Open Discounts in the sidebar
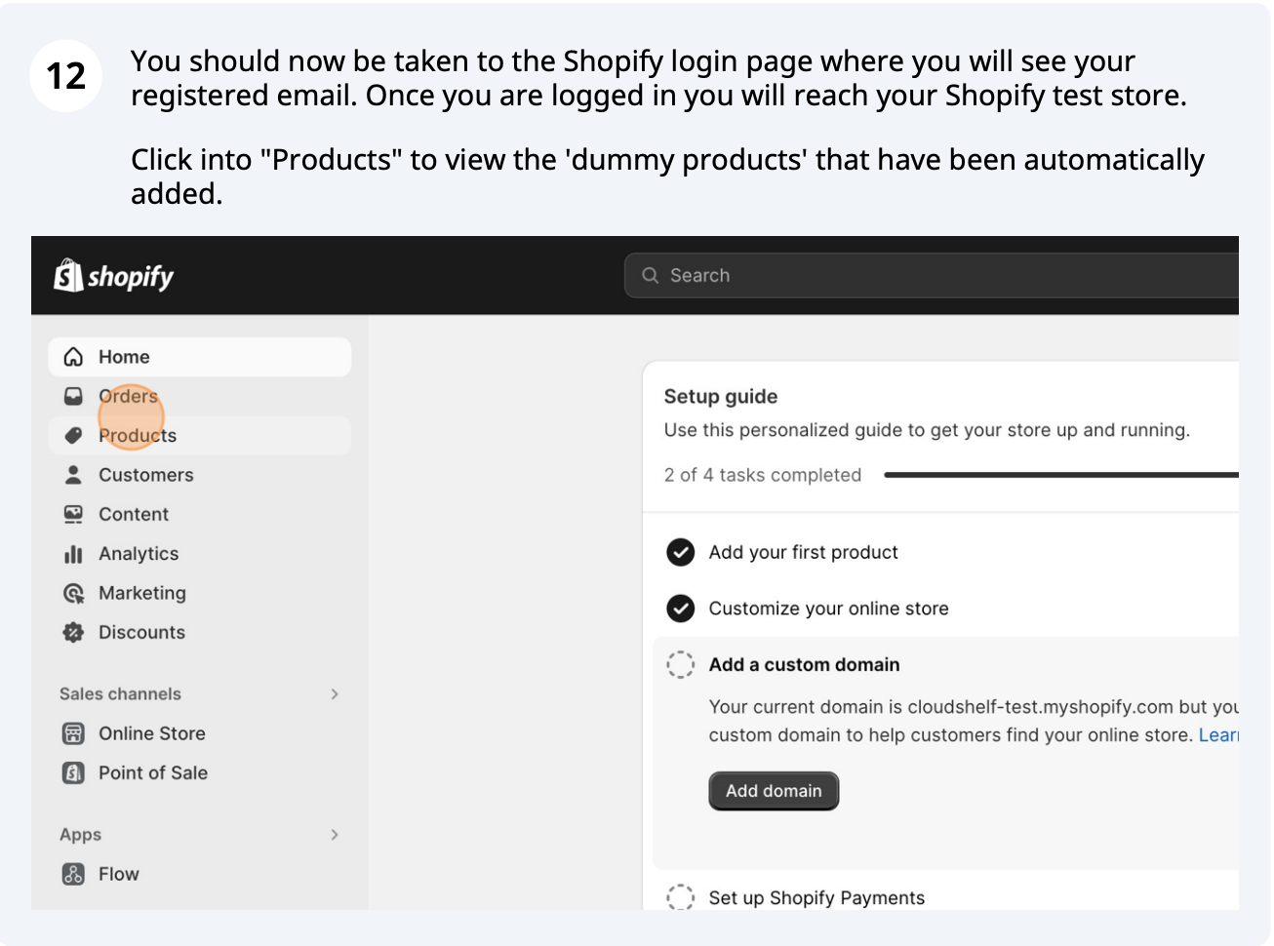This screenshot has width=1274, height=946. (200, 632)
